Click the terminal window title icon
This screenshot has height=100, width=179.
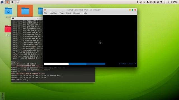(x=13, y=18)
